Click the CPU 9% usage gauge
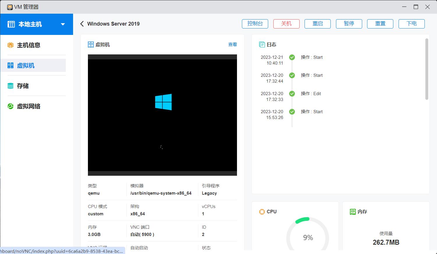437x254 pixels. coord(308,234)
